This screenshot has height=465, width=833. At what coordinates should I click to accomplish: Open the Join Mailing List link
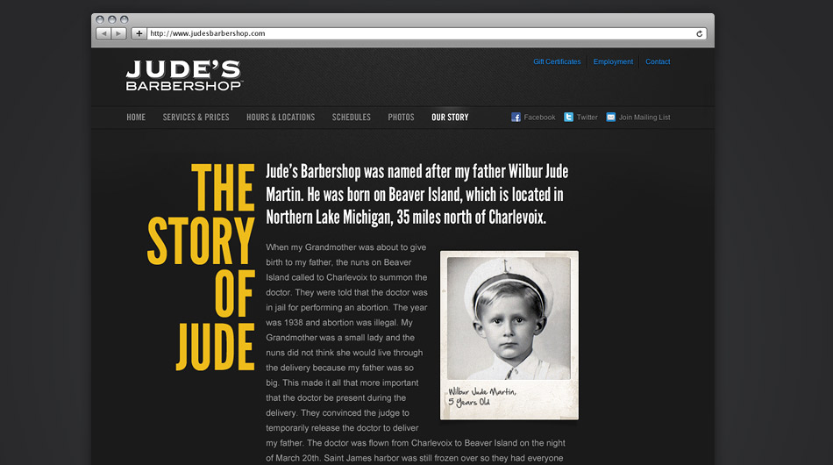click(644, 118)
